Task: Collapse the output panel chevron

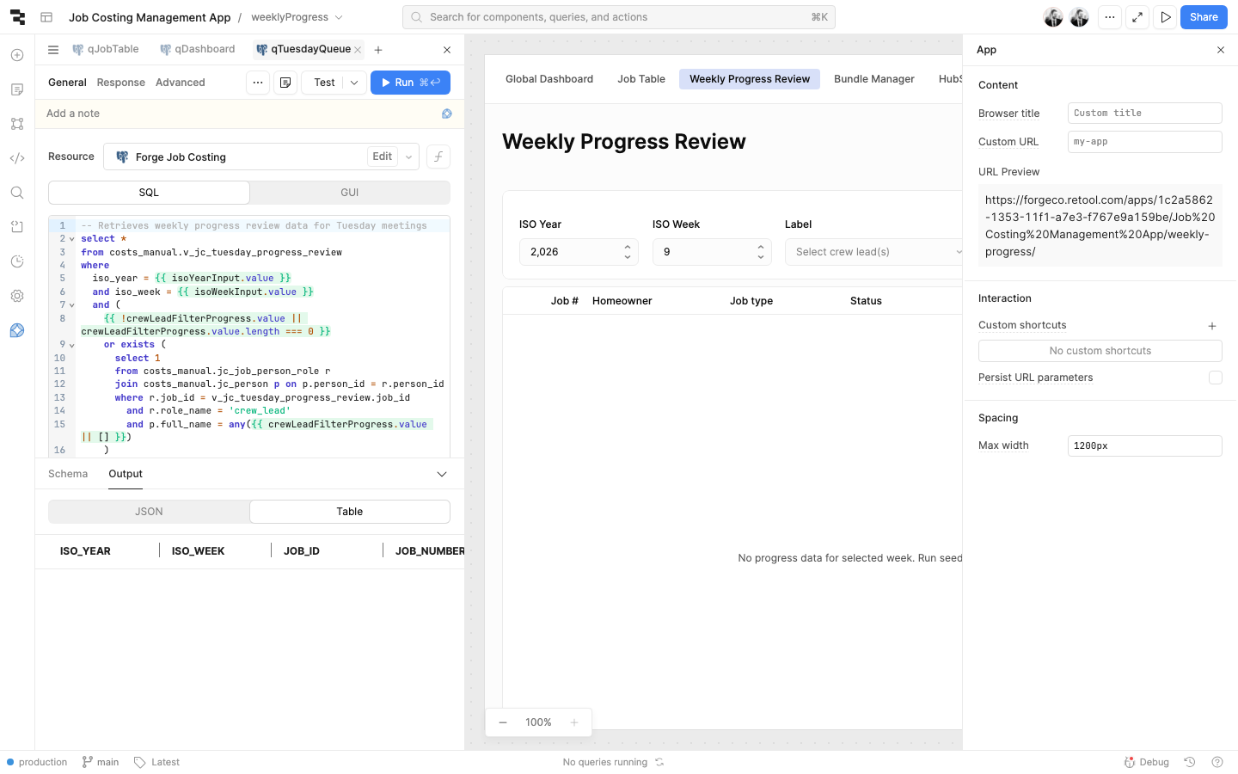Action: 442,475
